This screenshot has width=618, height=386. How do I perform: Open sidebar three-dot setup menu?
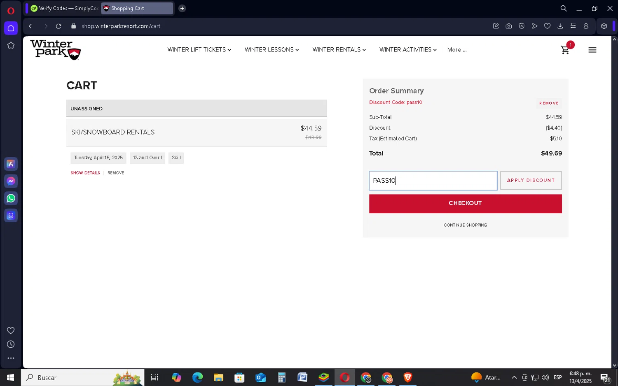click(11, 358)
